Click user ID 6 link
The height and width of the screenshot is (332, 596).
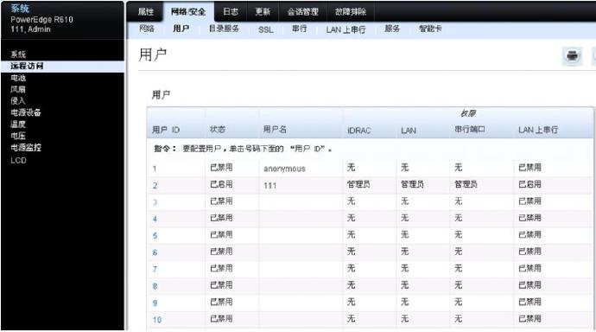pos(155,252)
